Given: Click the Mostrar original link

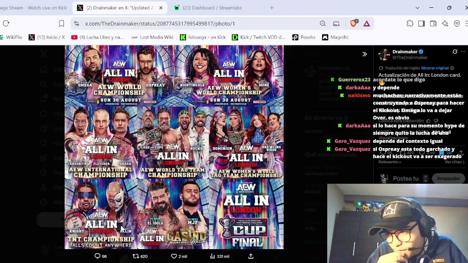Looking at the screenshot, I should tap(435, 68).
